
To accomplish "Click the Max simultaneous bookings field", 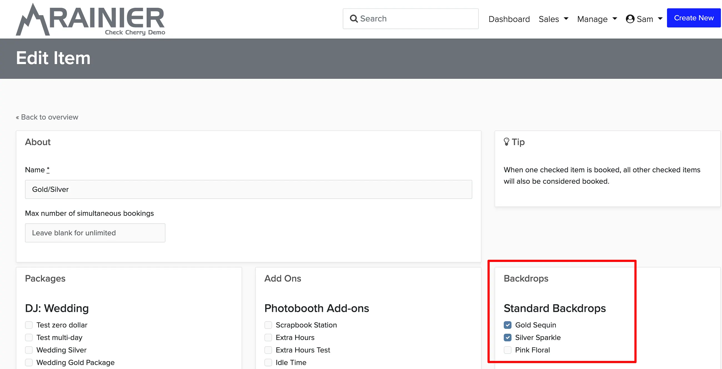I will point(95,233).
